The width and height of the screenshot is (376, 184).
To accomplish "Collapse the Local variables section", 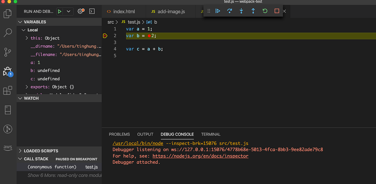I will point(23,30).
